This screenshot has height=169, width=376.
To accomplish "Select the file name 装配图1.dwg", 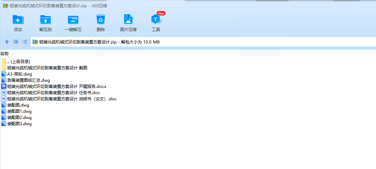I will click(19, 111).
